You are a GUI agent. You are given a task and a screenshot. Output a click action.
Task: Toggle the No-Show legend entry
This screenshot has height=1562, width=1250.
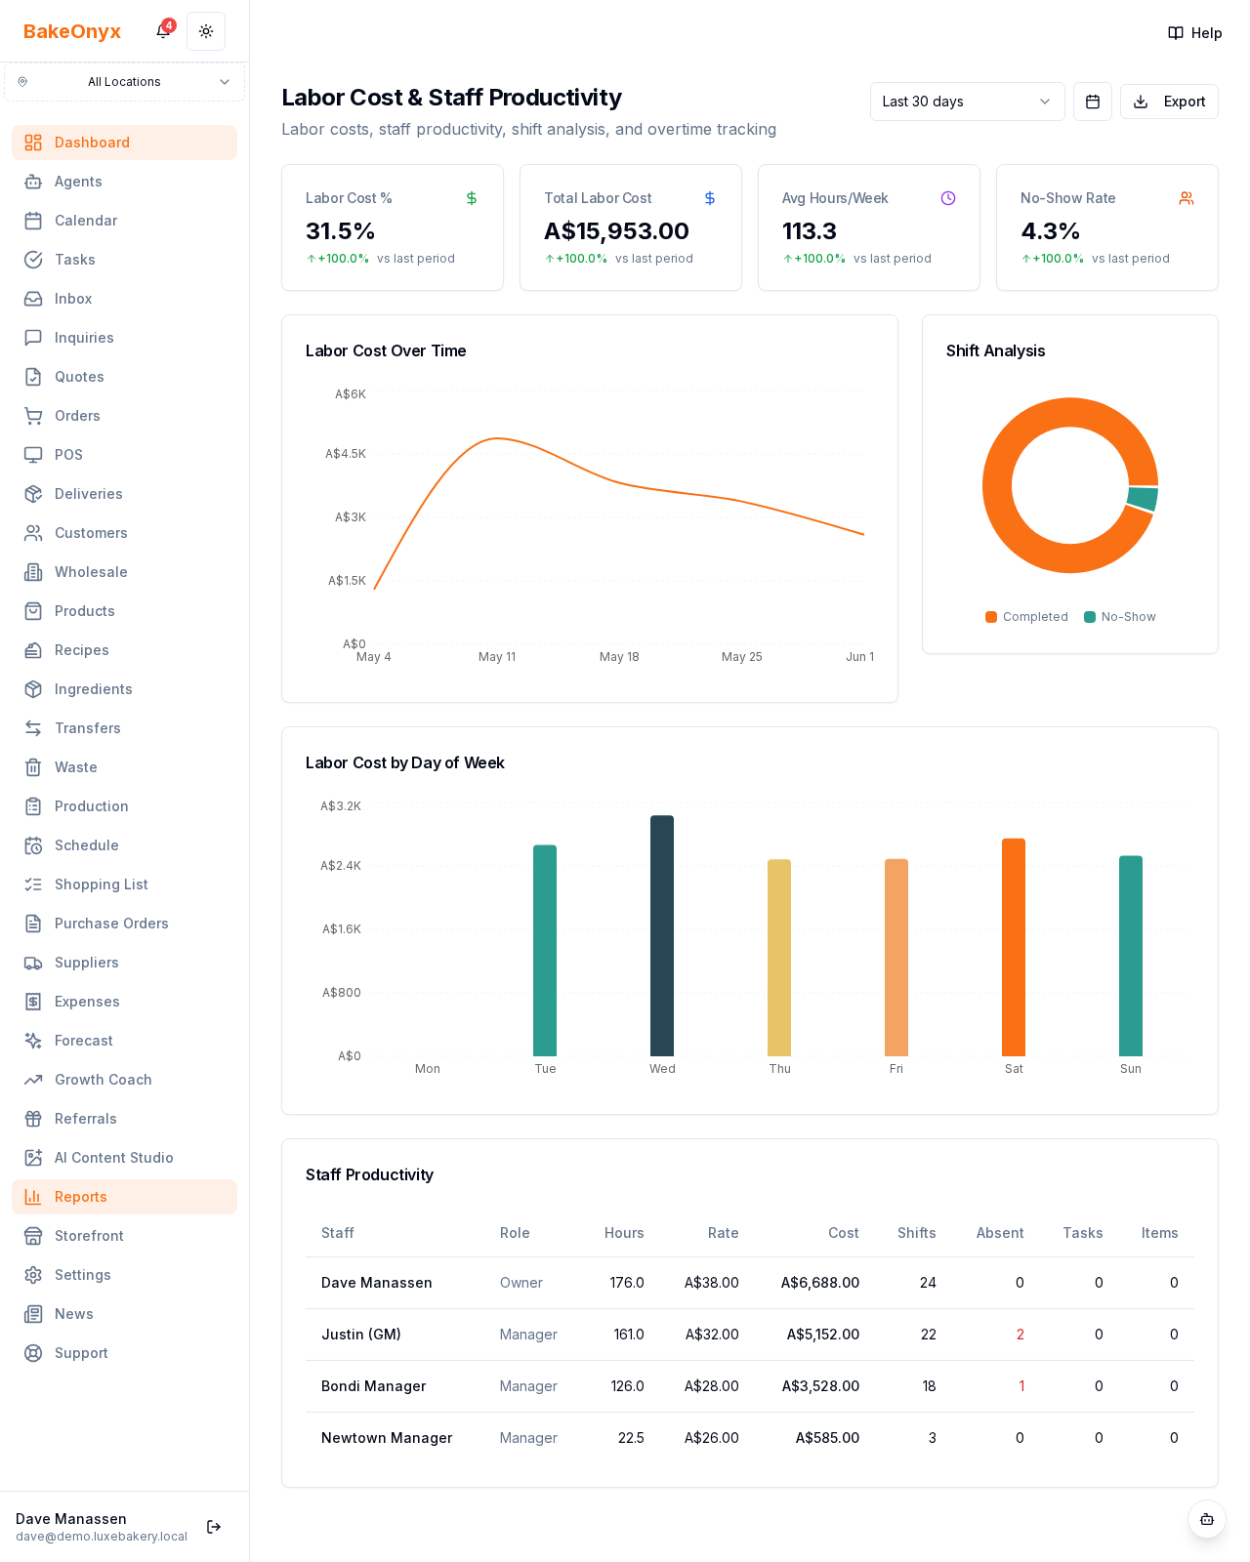(1120, 617)
